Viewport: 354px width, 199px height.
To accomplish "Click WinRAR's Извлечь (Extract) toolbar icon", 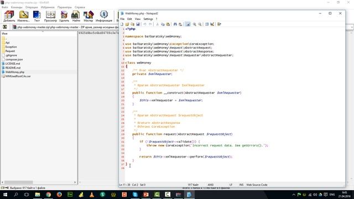I will coord(23,16).
